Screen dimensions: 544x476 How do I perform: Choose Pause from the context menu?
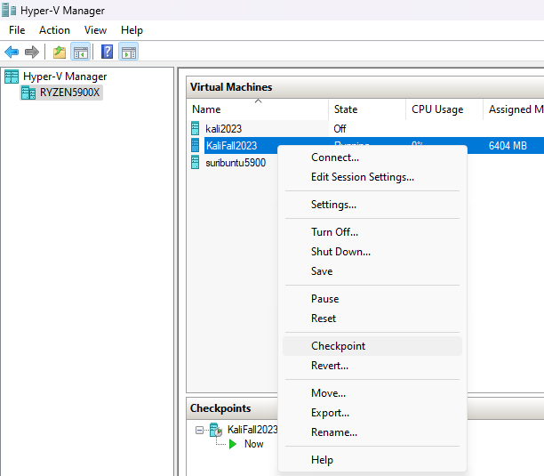[372, 299]
